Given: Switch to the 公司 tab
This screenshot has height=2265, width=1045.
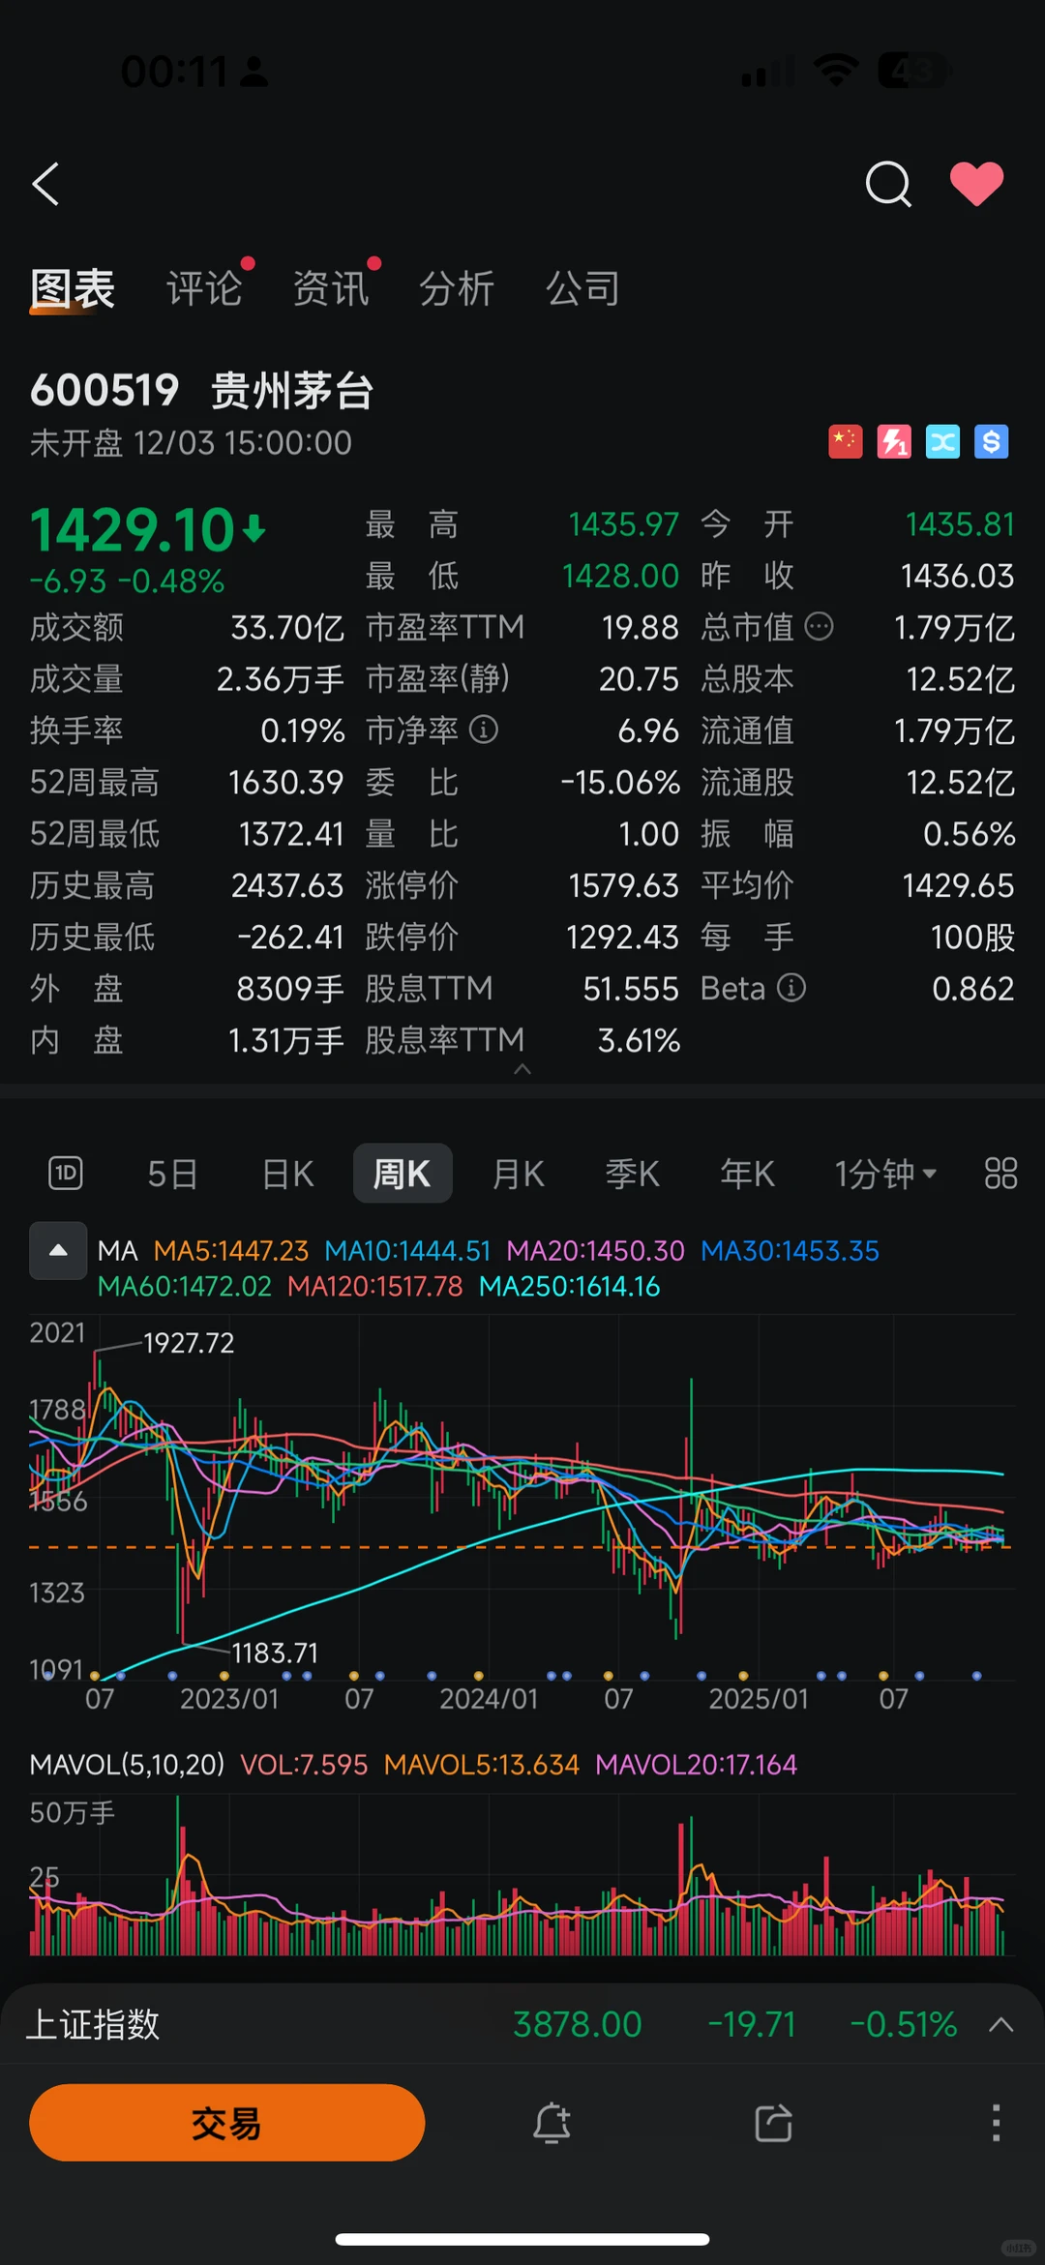Looking at the screenshot, I should [x=582, y=288].
